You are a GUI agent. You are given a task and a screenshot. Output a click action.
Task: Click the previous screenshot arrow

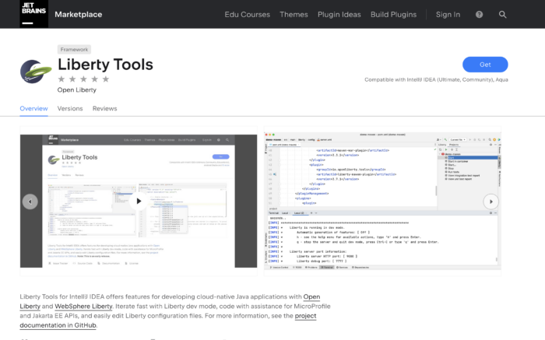click(x=30, y=202)
